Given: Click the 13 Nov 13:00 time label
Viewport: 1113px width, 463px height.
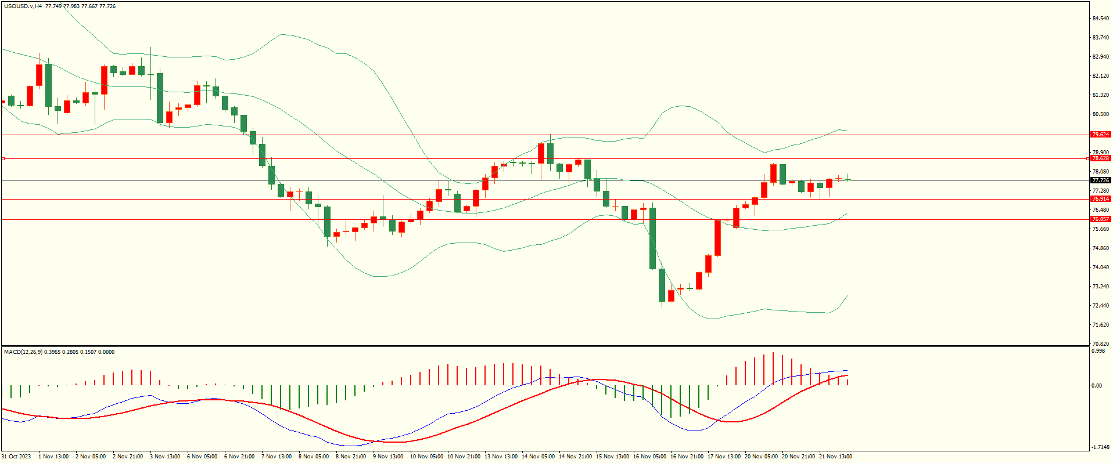Looking at the screenshot, I should pos(501,457).
